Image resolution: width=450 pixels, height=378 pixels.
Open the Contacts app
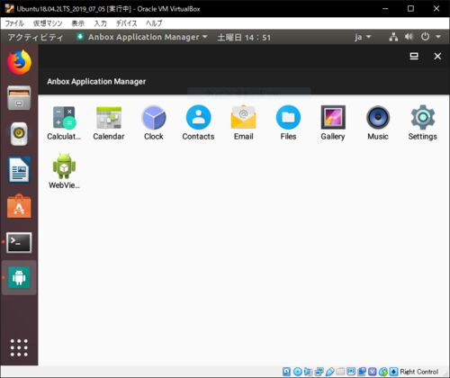(198, 123)
